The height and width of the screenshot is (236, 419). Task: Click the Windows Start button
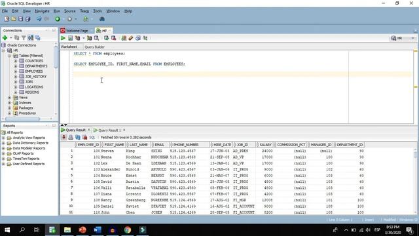[x=7, y=230]
